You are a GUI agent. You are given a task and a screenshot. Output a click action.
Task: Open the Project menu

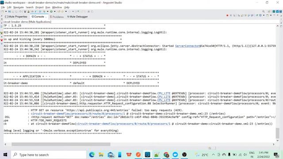[39, 8]
